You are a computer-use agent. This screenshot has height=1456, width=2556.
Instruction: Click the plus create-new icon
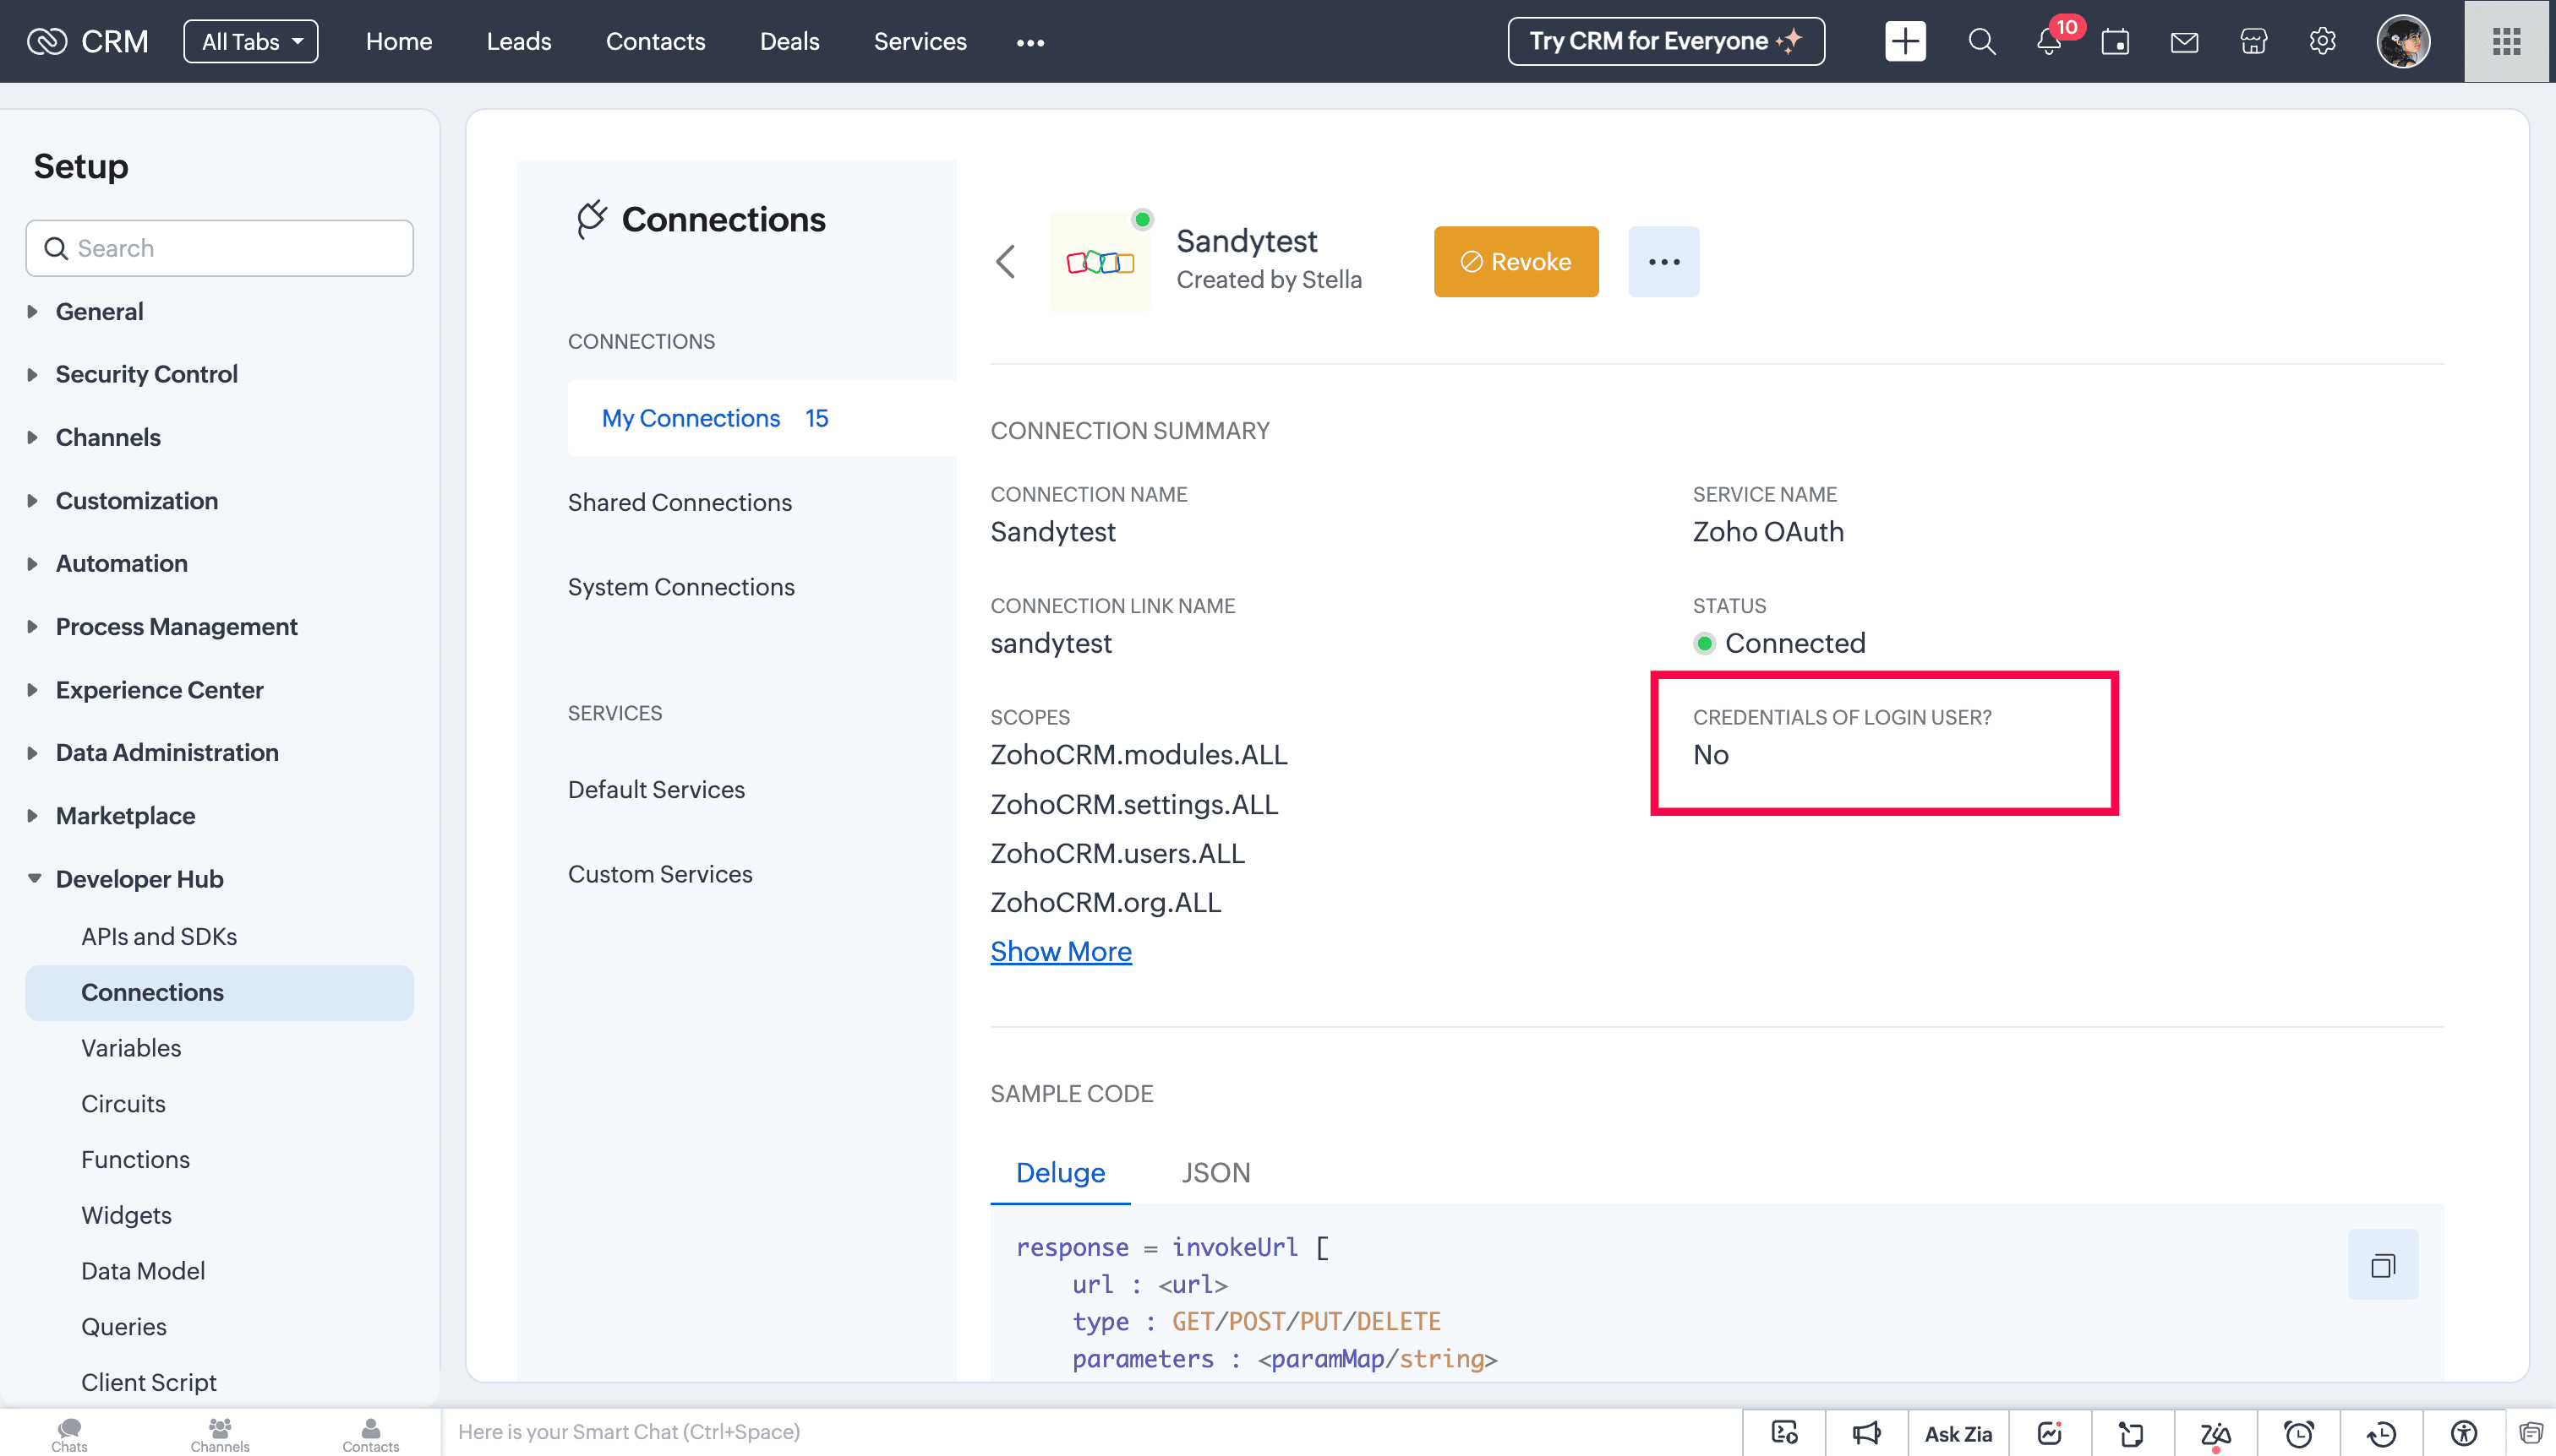pyautogui.click(x=1904, y=42)
